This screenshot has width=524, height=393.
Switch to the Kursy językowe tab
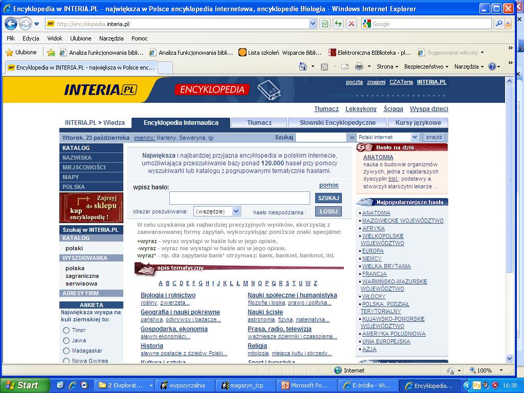(418, 123)
